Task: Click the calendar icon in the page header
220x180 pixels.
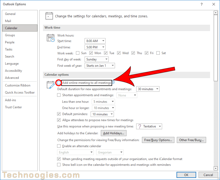Action: (x=49, y=16)
